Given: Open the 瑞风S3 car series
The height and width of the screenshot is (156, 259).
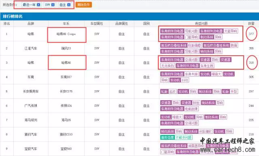Looking at the screenshot, I should tap(66, 48).
